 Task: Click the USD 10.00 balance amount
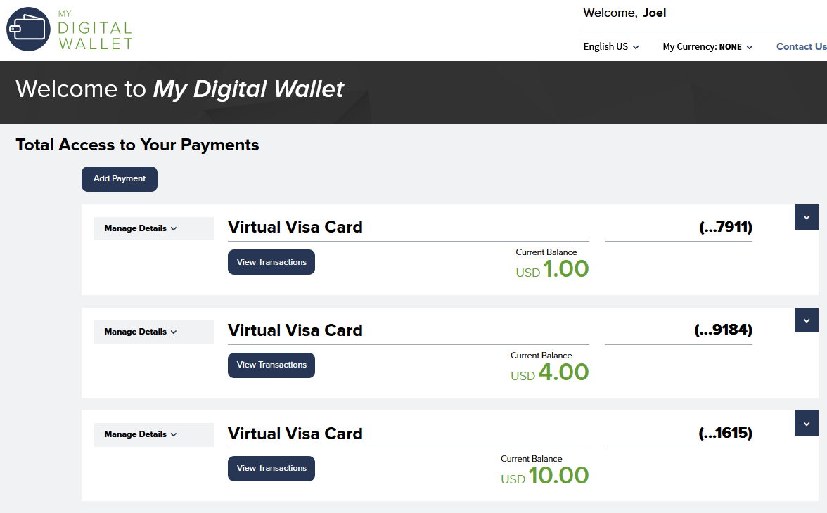click(x=545, y=476)
